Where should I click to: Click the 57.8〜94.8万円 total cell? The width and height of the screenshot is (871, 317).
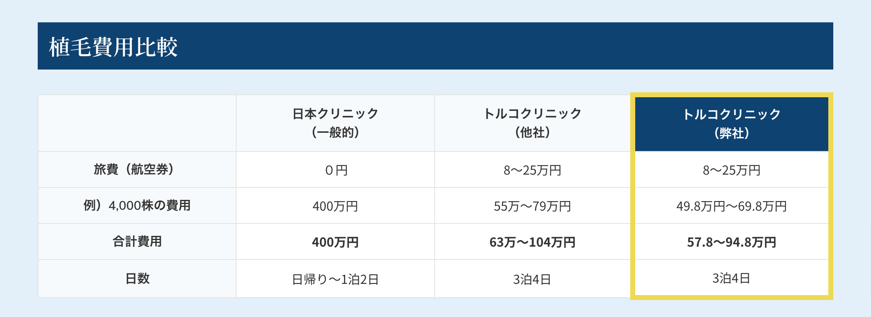click(731, 242)
